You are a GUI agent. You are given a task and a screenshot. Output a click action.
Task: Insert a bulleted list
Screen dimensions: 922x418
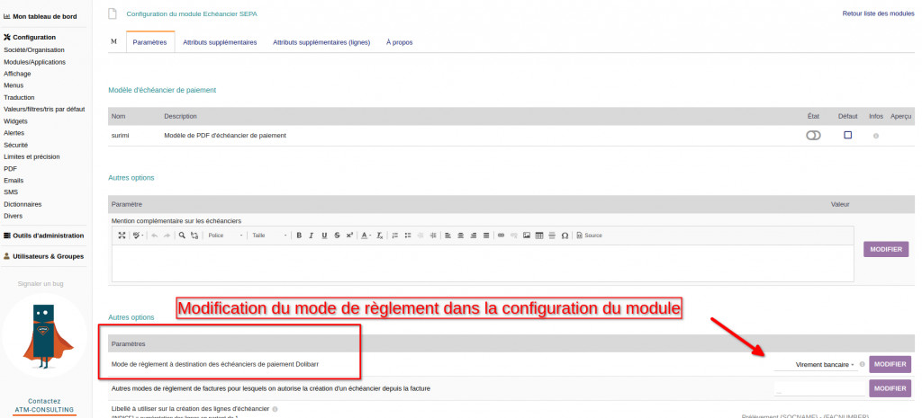tap(408, 236)
